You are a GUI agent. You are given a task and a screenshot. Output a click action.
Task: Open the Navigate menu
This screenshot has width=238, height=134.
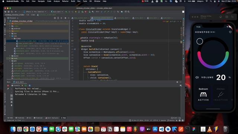[x=41, y=1]
